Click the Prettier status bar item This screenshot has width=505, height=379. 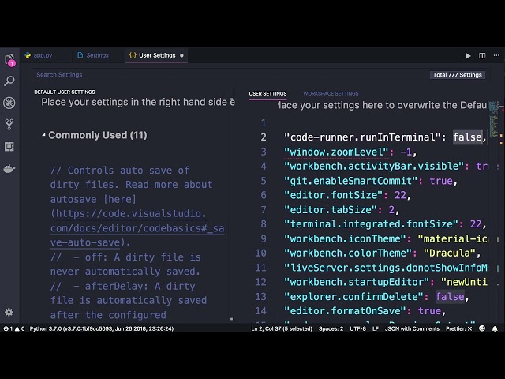coord(458,328)
